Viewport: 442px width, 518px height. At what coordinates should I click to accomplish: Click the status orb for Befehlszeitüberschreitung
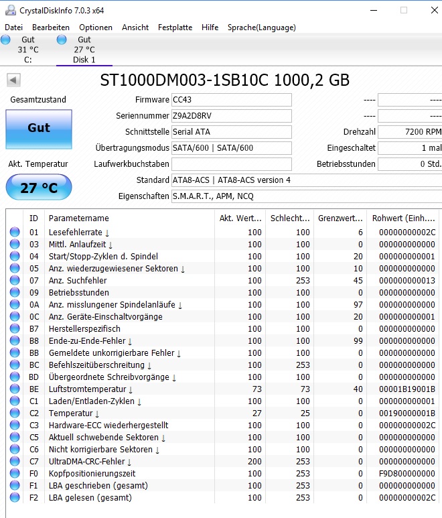(x=15, y=365)
